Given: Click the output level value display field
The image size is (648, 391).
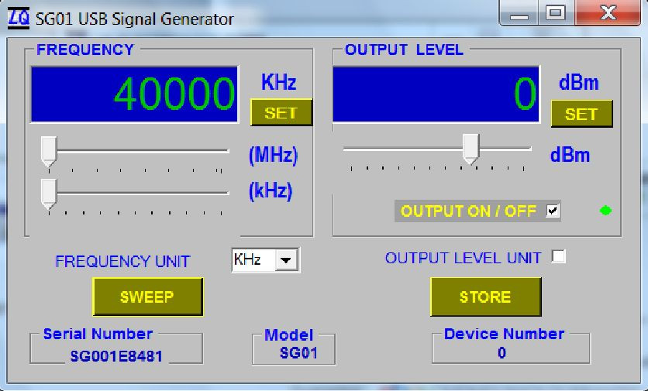Looking at the screenshot, I should pyautogui.click(x=436, y=94).
